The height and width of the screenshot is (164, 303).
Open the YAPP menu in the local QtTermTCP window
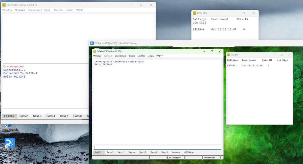point(79,10)
